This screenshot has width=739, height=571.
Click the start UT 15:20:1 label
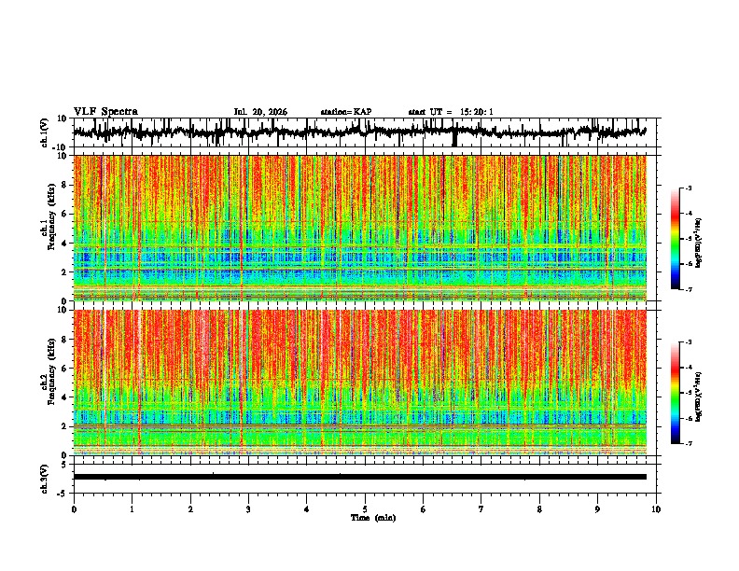(451, 112)
